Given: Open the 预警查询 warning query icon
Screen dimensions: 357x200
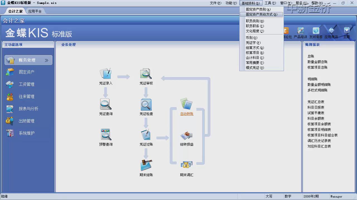Looking at the screenshot, I should pos(106,135).
